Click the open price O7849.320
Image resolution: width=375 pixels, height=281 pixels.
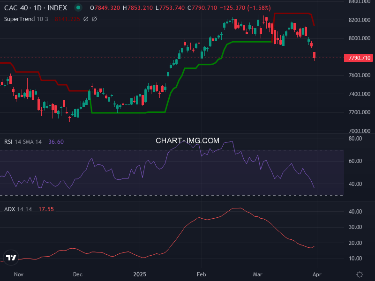[105, 8]
